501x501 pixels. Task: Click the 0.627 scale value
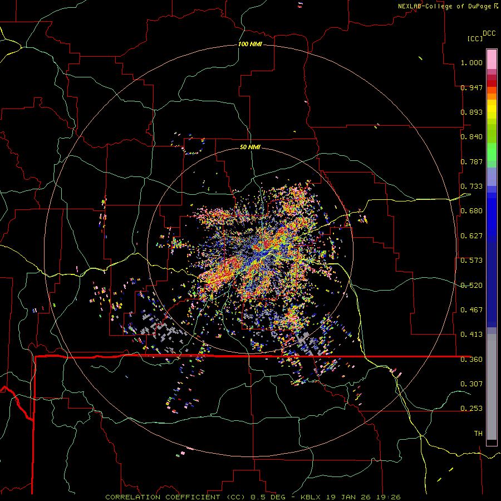click(x=471, y=236)
